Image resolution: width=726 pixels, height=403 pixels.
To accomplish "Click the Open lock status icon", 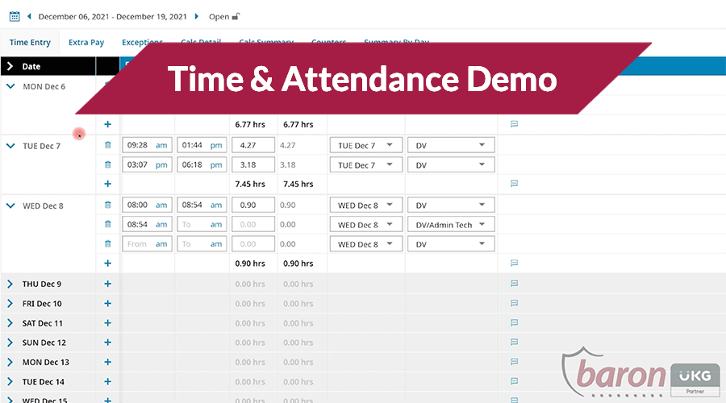I will (x=236, y=16).
